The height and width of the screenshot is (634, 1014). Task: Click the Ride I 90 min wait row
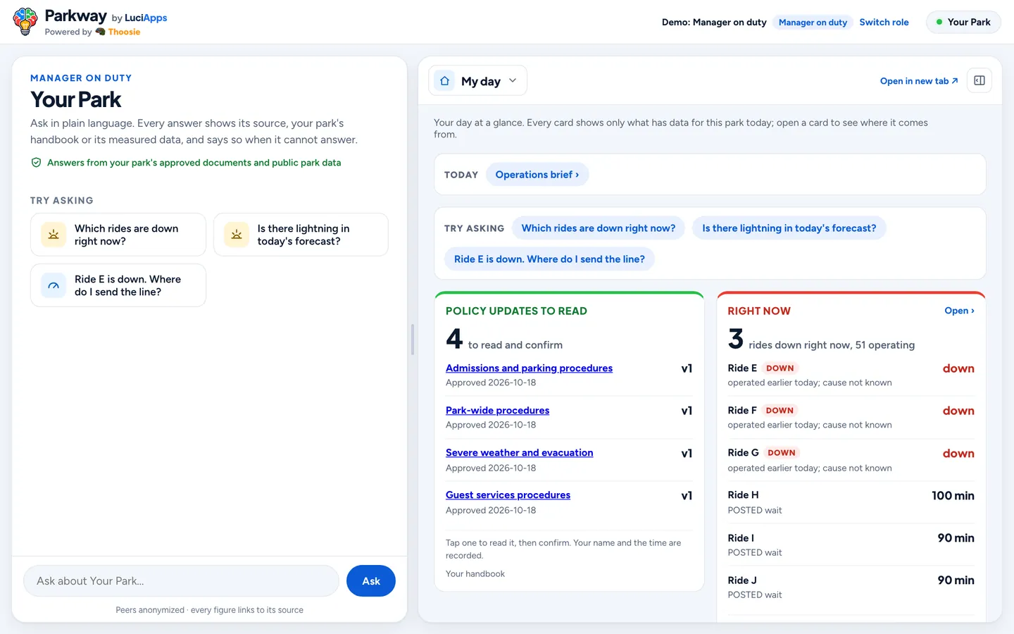click(851, 545)
